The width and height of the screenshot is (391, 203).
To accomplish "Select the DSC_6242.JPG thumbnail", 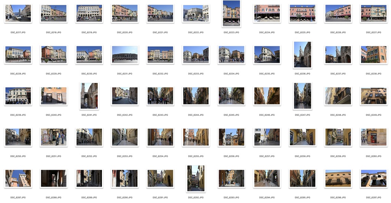I will coord(125,96).
